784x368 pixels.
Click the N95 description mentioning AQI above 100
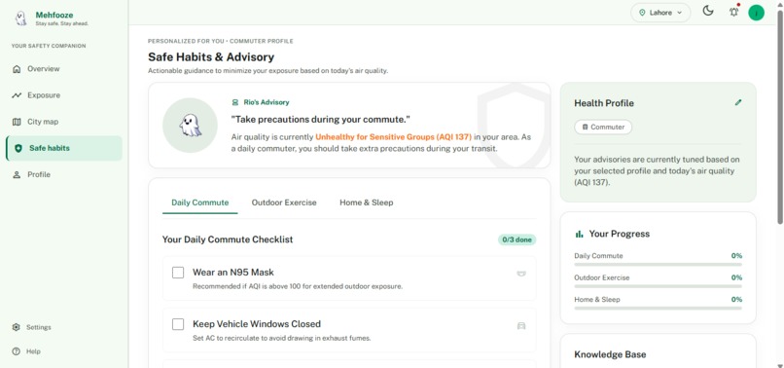click(x=298, y=286)
